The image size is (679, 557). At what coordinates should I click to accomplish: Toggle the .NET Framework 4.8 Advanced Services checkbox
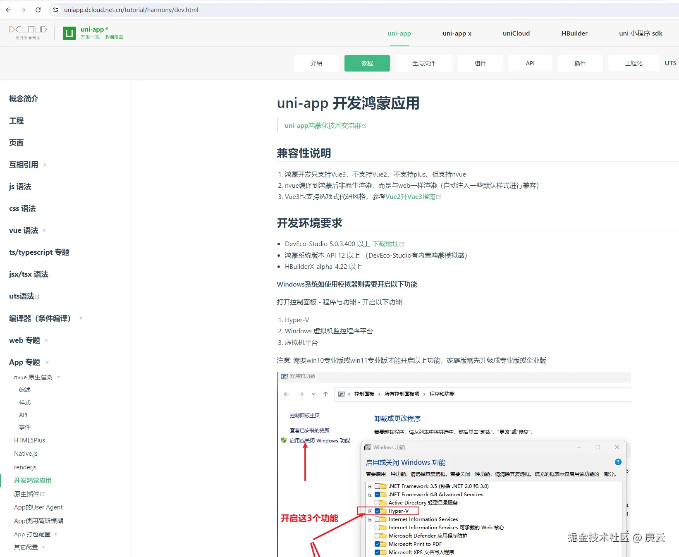pos(378,495)
